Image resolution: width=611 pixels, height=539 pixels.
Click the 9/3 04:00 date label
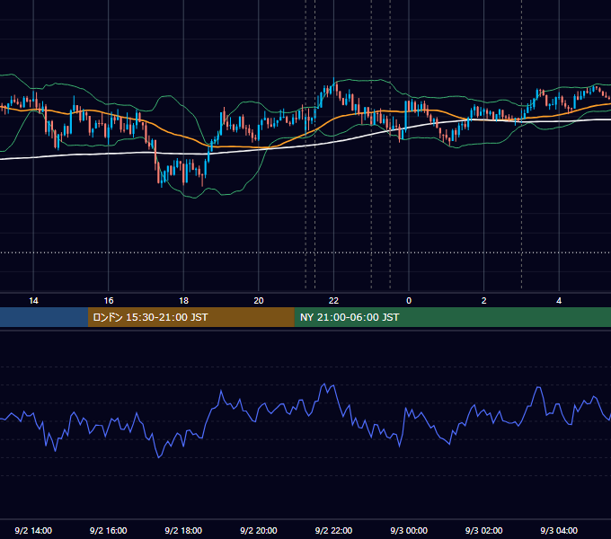[559, 530]
